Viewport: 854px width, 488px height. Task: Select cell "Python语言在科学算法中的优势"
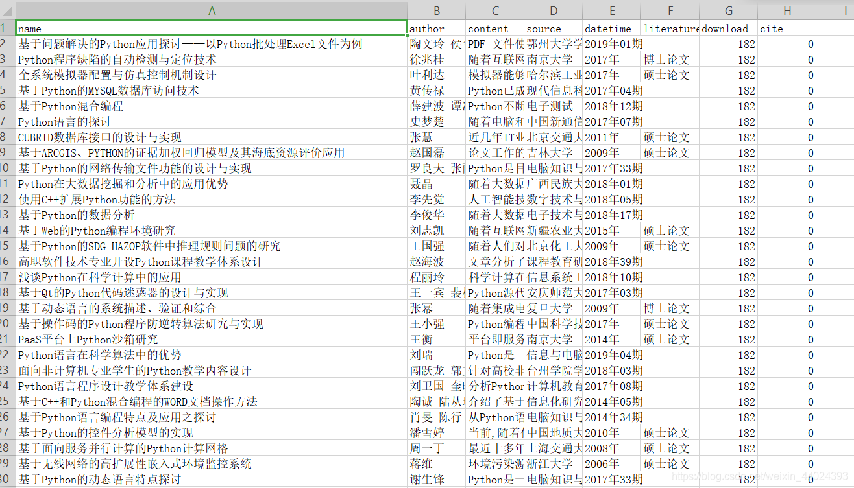point(212,355)
